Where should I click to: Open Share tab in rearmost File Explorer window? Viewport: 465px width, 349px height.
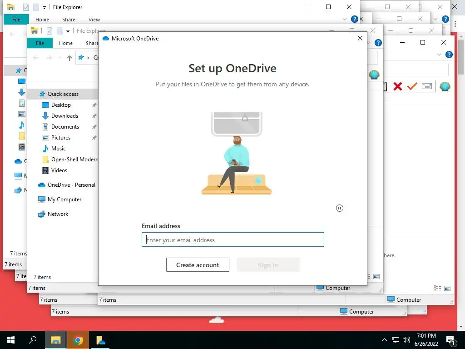tap(69, 19)
